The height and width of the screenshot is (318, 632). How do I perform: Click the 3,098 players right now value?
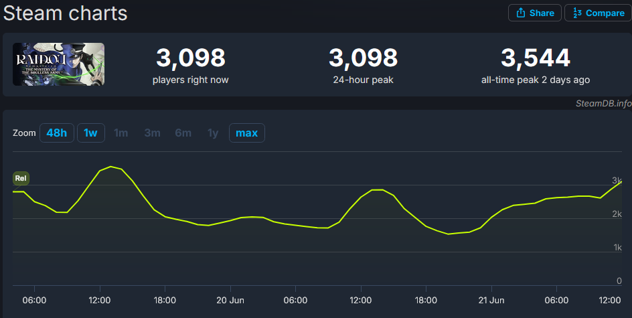pos(191,58)
